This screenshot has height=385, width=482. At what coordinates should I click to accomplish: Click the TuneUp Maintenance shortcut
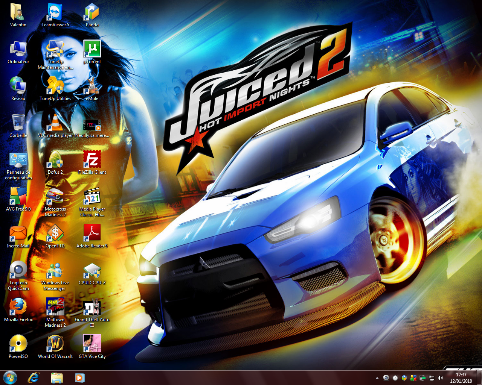pos(55,55)
